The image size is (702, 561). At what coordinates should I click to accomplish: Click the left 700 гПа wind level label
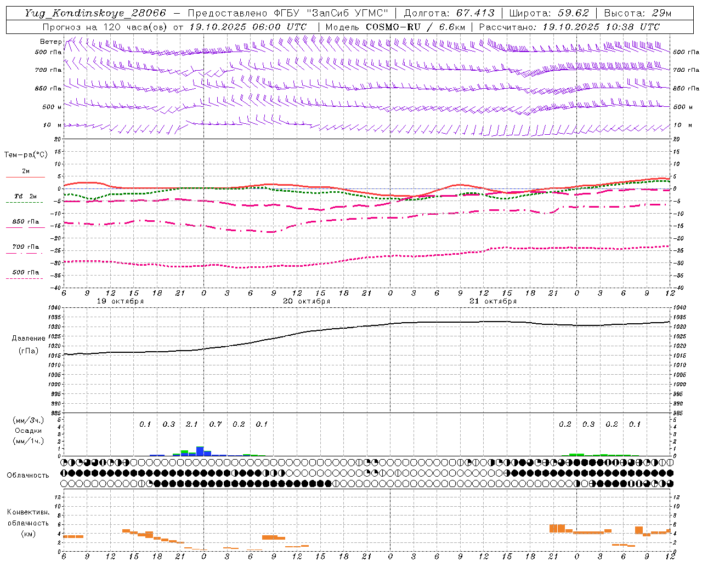click(48, 70)
